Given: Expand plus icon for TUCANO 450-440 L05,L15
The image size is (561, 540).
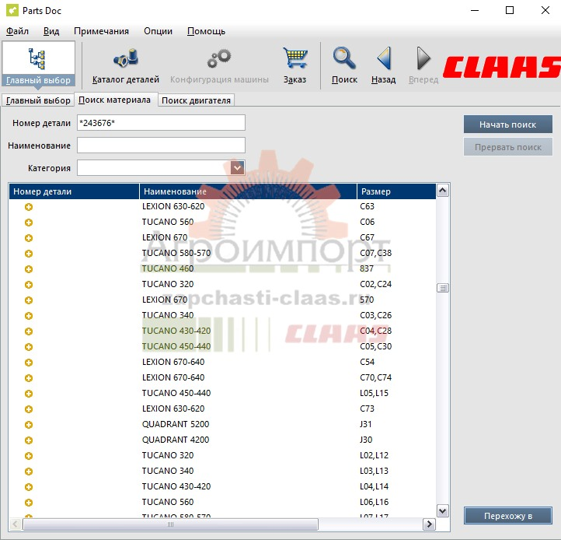Looking at the screenshot, I should pos(29,394).
